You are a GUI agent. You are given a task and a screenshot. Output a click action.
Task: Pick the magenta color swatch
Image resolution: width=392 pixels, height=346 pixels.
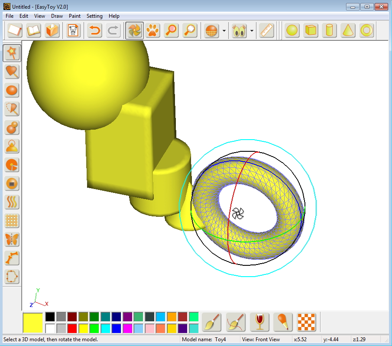point(127,329)
